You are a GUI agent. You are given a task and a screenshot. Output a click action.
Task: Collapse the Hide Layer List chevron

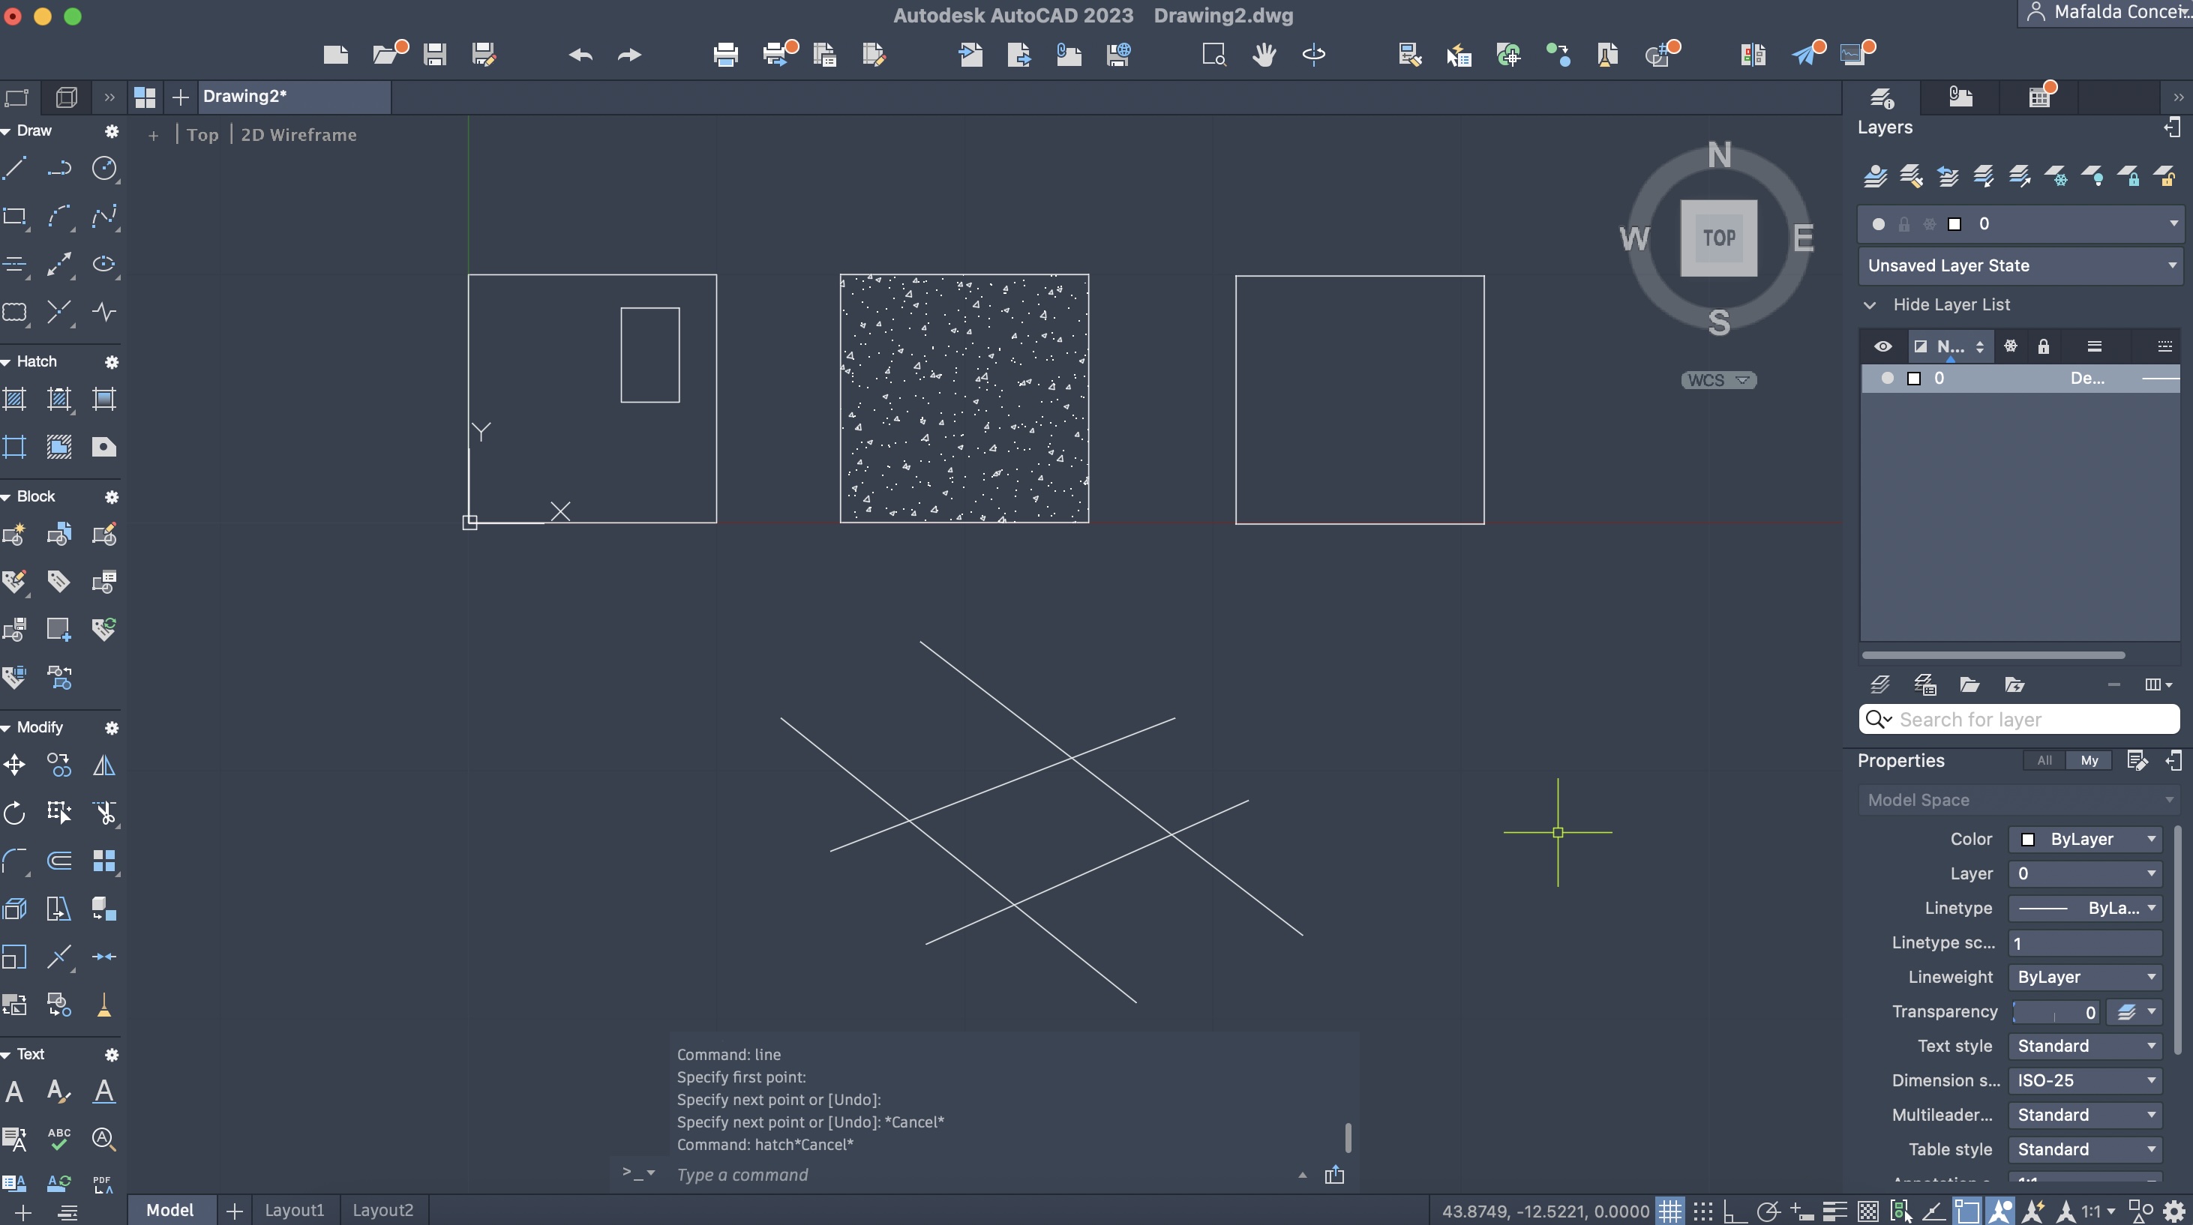pyautogui.click(x=1870, y=304)
